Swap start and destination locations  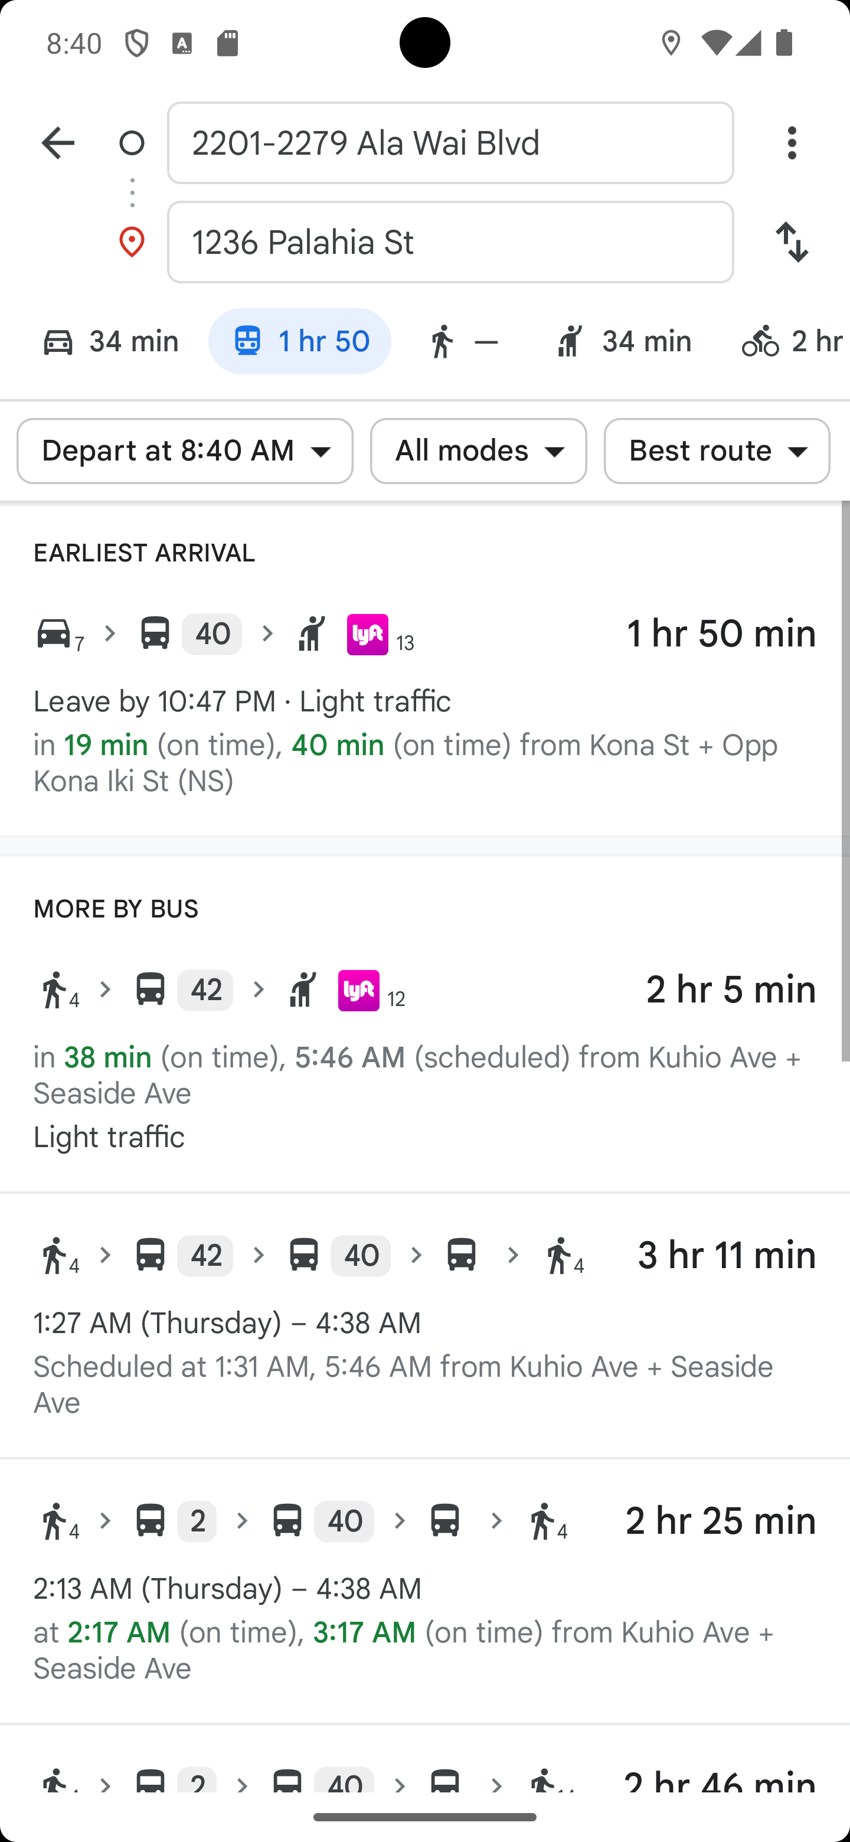click(x=792, y=243)
